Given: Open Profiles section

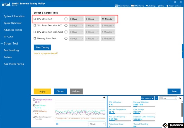Looking at the screenshot, I should pos(8,57).
